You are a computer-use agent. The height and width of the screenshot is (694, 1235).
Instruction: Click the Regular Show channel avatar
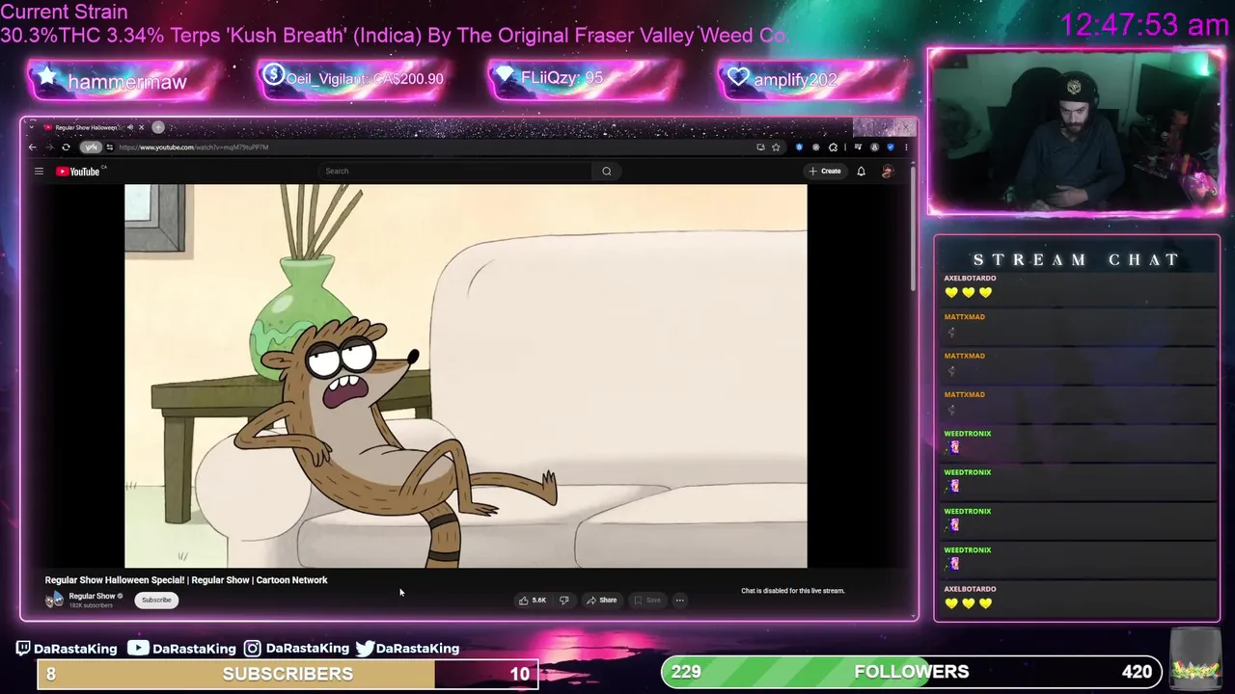(x=54, y=599)
